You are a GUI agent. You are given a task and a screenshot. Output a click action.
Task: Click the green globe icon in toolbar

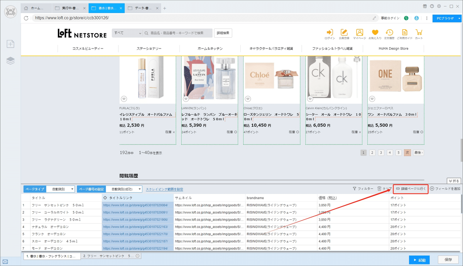pos(406,18)
